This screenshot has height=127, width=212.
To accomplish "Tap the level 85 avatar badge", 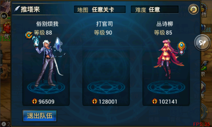I will 4,16.
